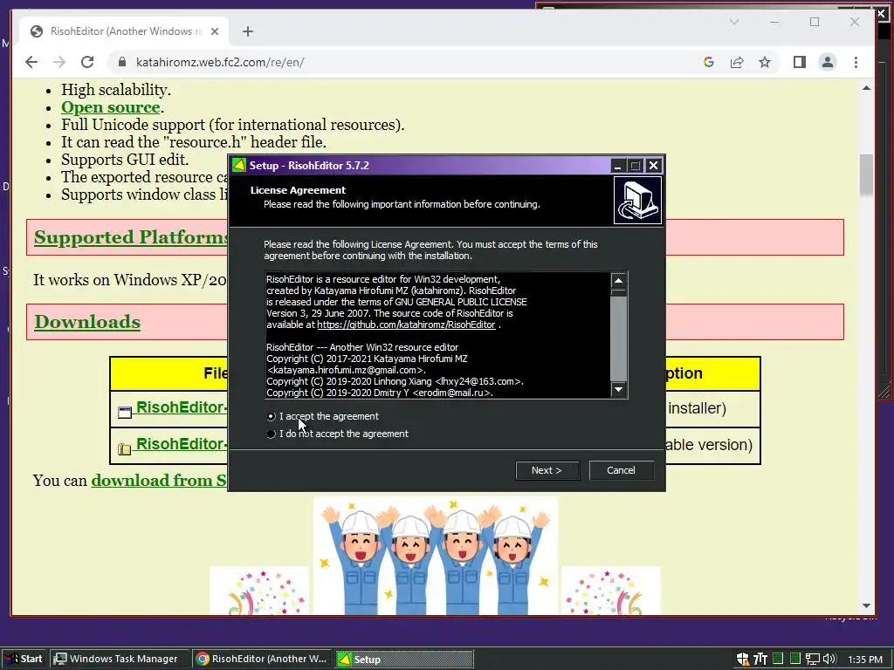Switch to RisohEditor Chrome taskbar item
This screenshot has width=894, height=670.
[x=262, y=659]
